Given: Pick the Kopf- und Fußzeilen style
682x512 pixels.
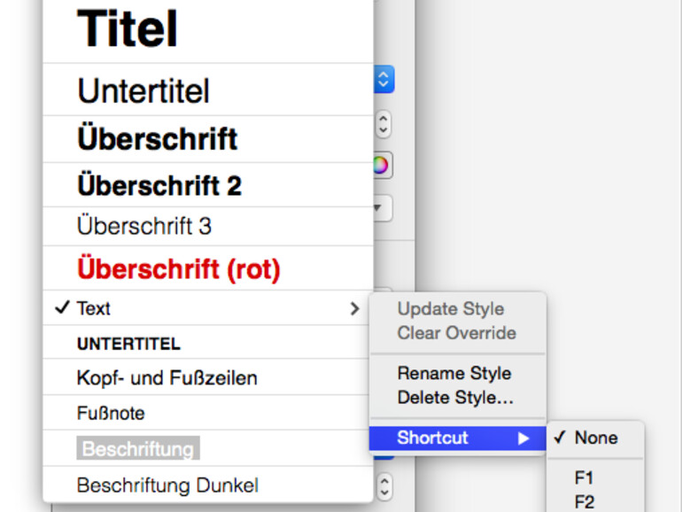Looking at the screenshot, I should pos(167,378).
